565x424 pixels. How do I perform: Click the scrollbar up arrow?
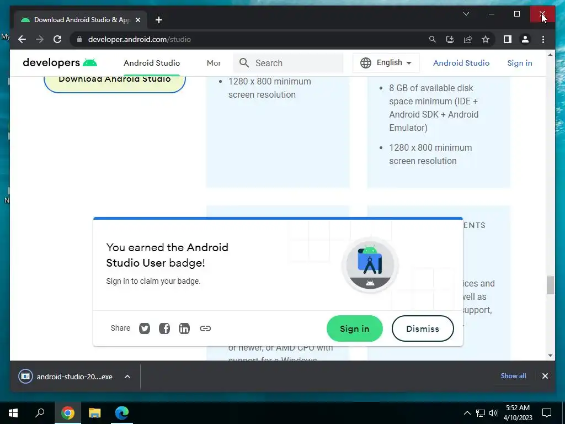550,55
